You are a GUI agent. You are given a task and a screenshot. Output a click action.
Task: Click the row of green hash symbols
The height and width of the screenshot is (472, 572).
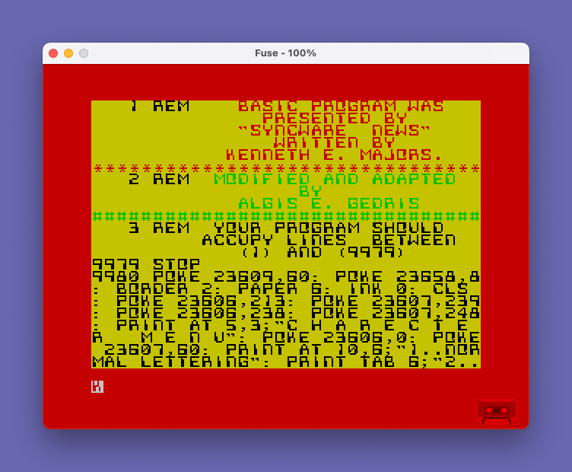pyautogui.click(x=286, y=216)
